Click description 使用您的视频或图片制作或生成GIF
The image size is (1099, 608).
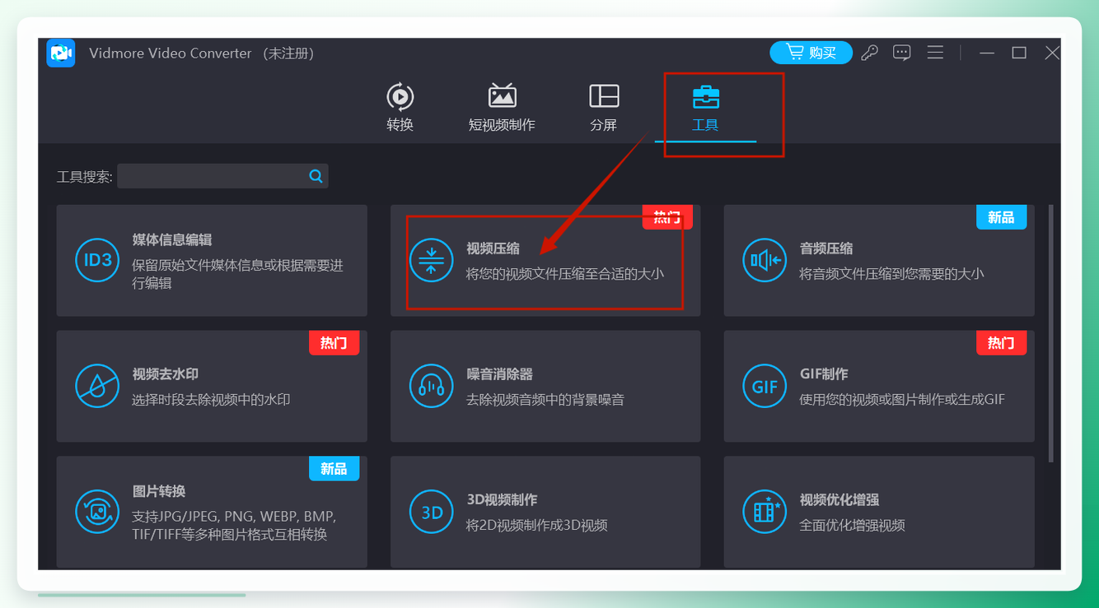(902, 399)
